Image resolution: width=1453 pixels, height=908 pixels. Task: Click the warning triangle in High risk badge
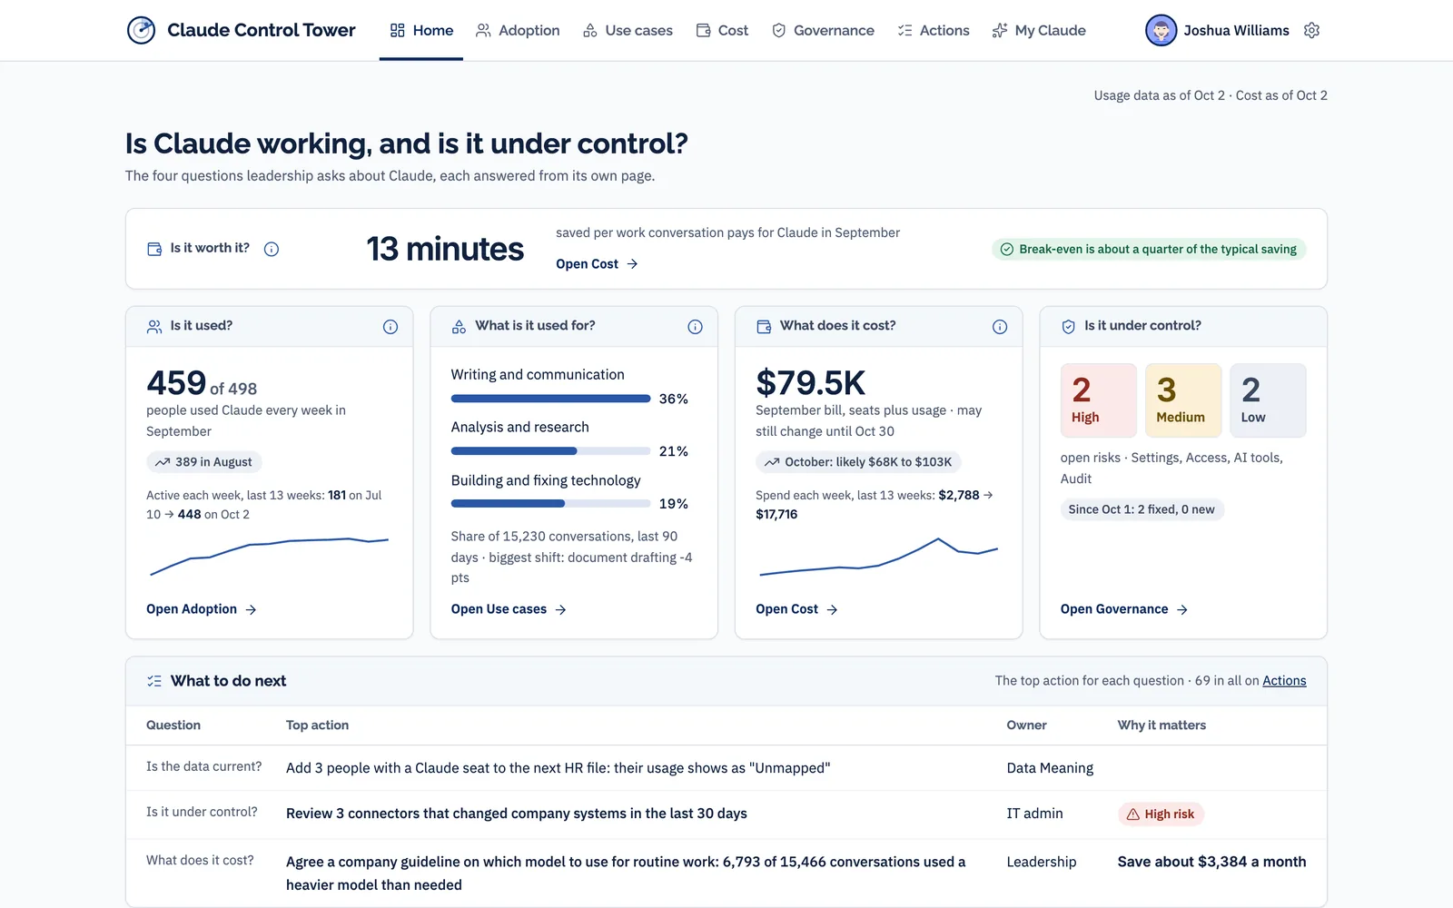(1133, 814)
